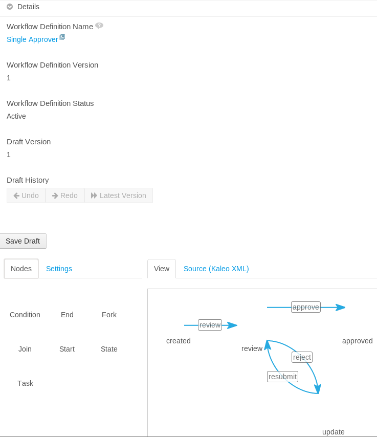Image resolution: width=377 pixels, height=437 pixels.
Task: Click the Draft Version label
Action: [29, 142]
